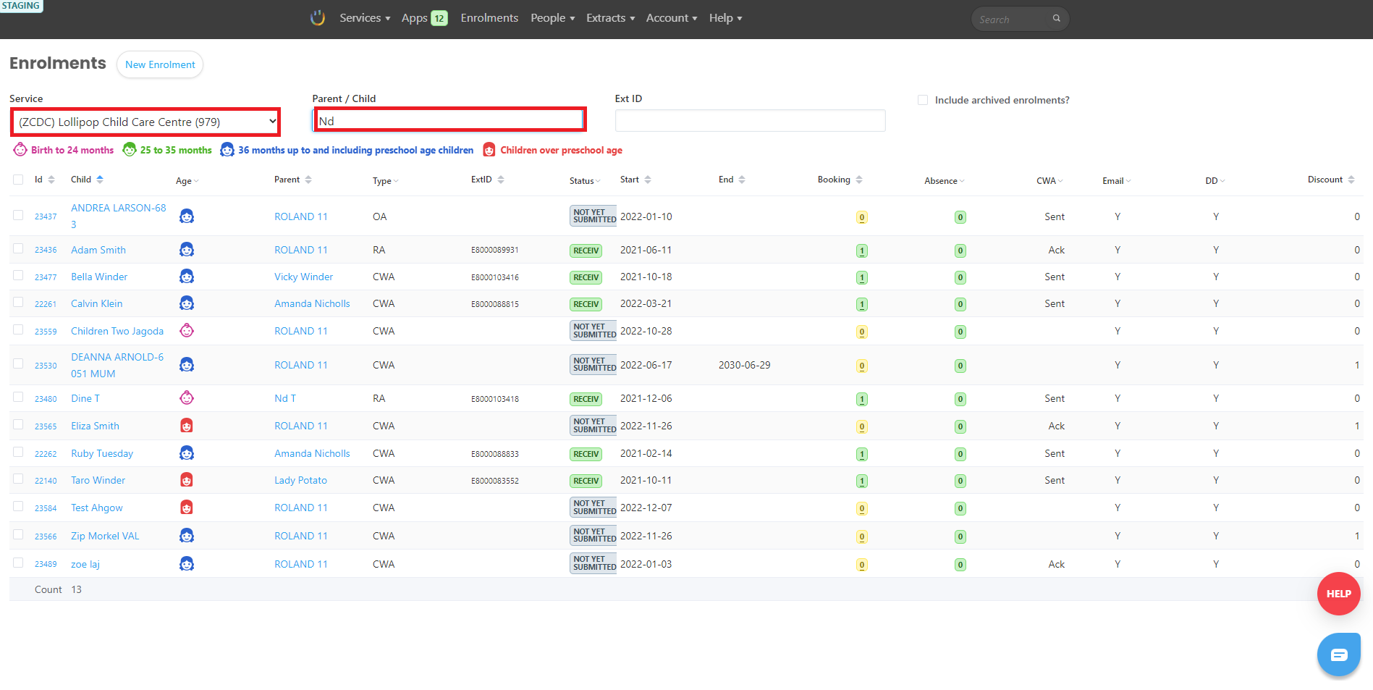Image resolution: width=1373 pixels, height=690 pixels.
Task: Click the search magnifier icon
Action: tap(1056, 19)
